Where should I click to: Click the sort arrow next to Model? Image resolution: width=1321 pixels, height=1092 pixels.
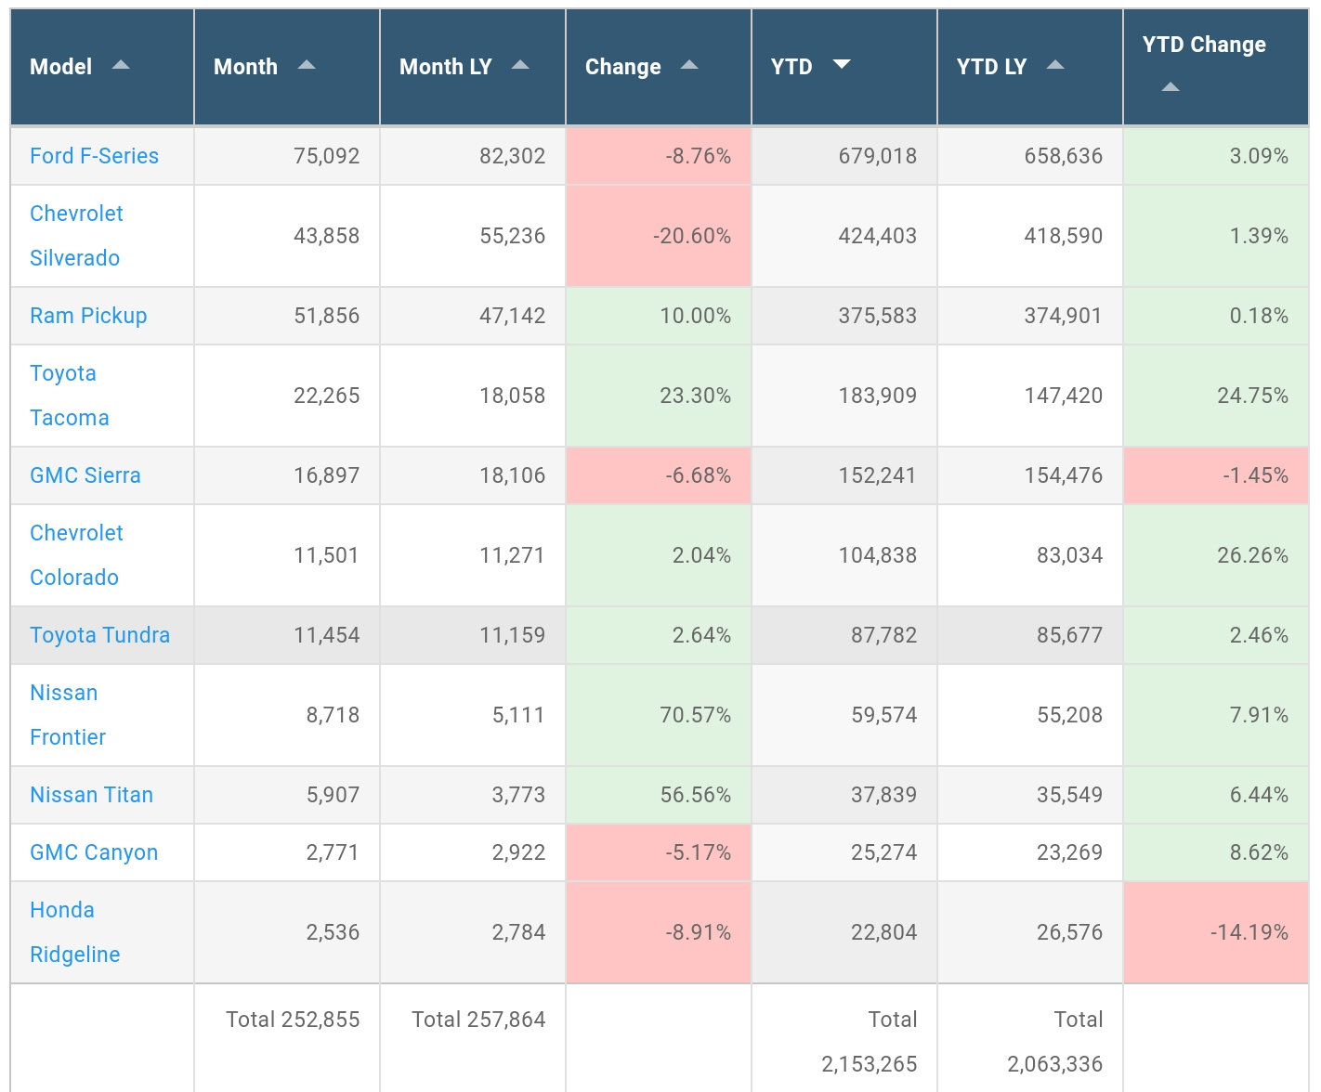[121, 65]
